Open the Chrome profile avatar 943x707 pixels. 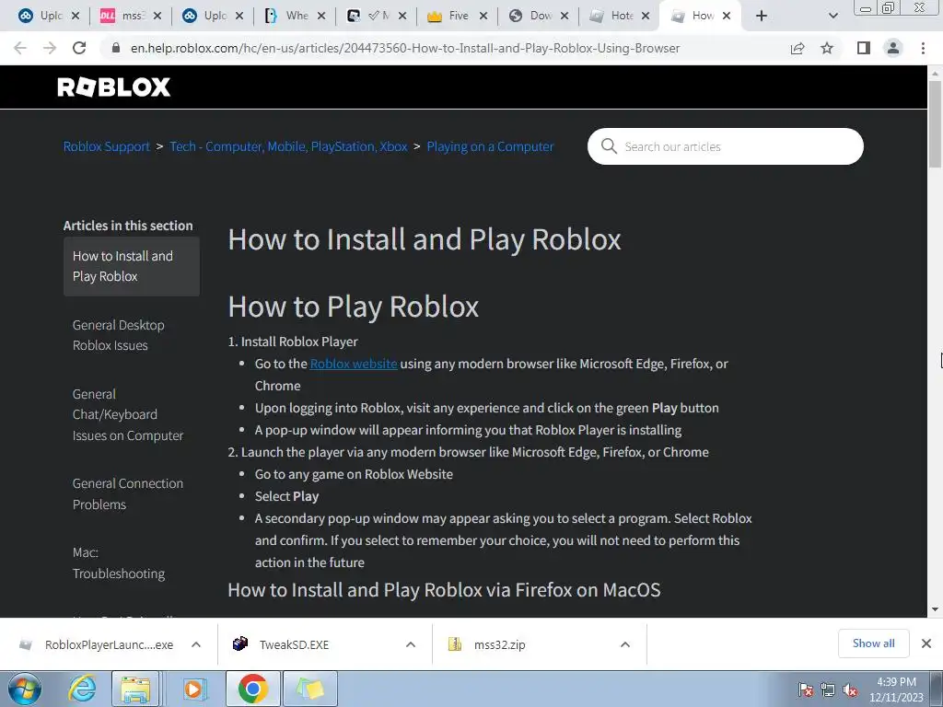(893, 48)
